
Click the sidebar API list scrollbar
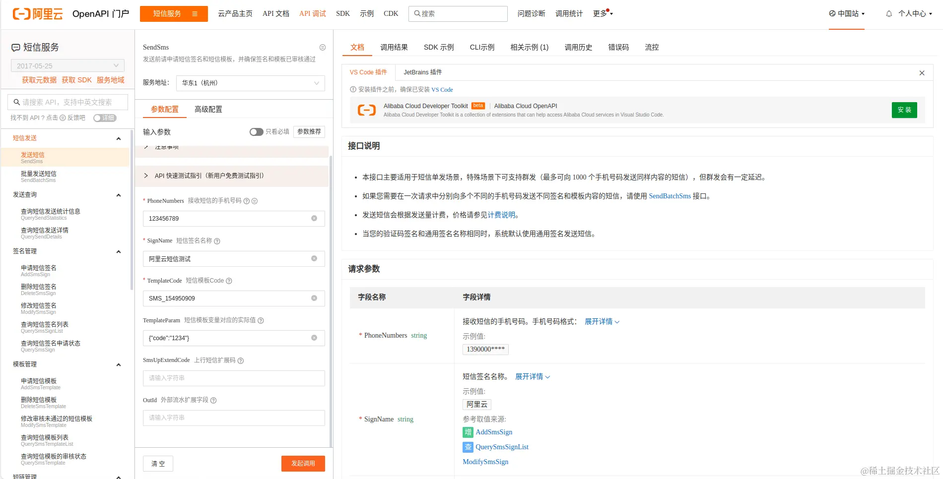pos(132,210)
